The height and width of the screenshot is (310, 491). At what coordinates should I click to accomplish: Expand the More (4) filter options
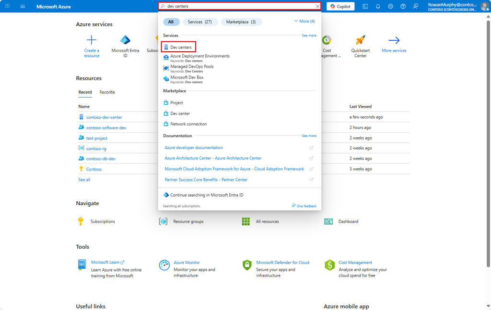click(304, 21)
